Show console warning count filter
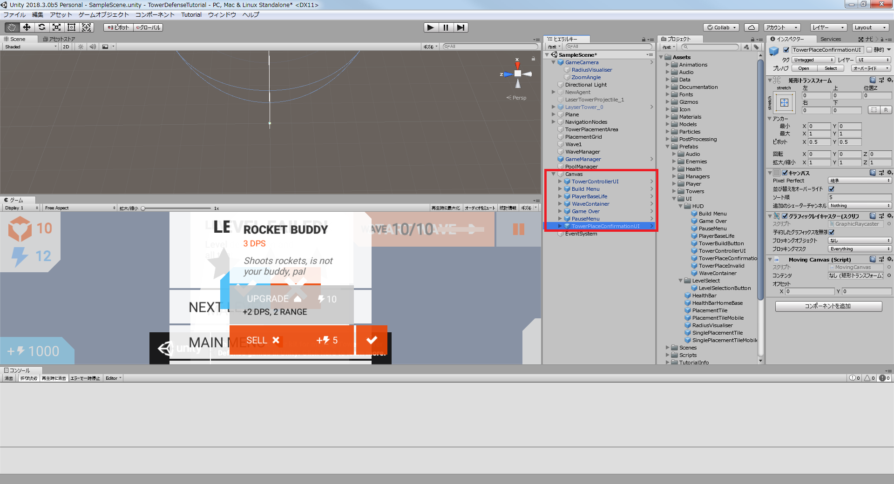 (x=870, y=378)
